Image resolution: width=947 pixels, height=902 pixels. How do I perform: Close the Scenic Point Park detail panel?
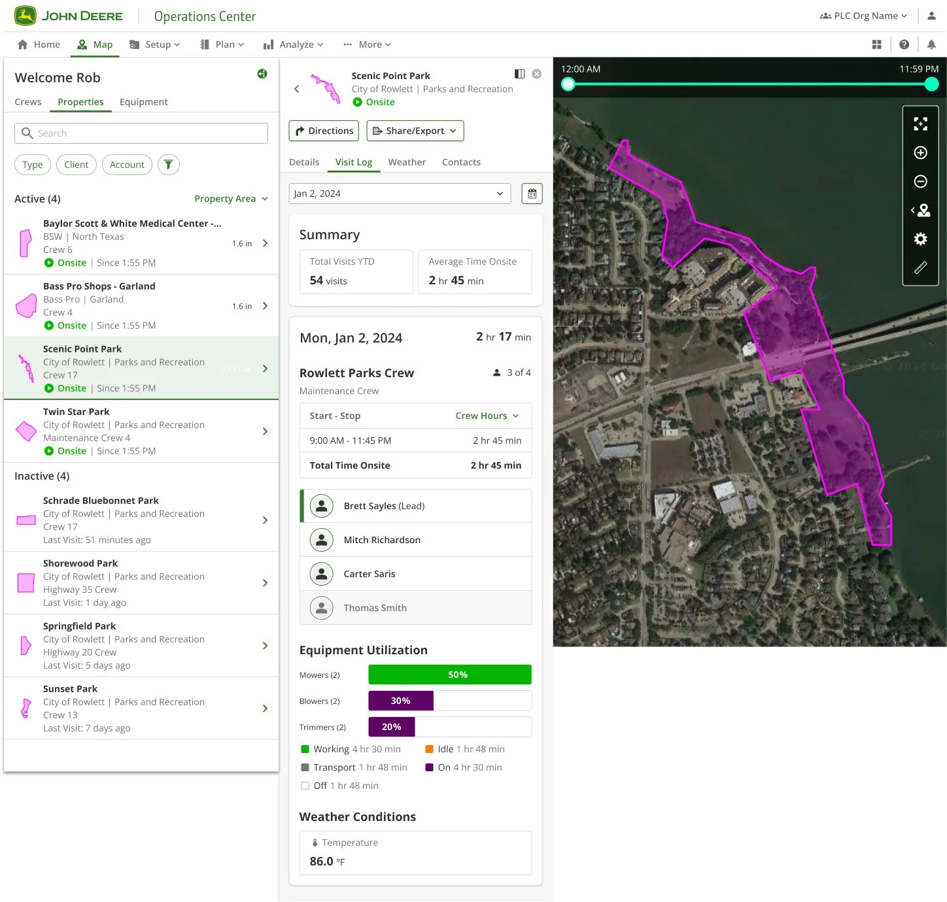pyautogui.click(x=536, y=74)
